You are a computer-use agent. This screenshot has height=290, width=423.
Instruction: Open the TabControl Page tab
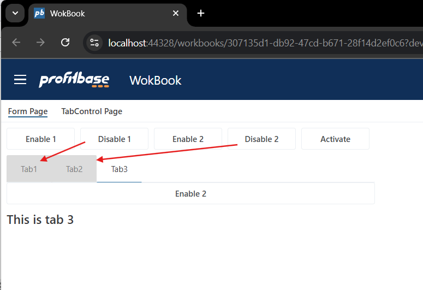coord(92,111)
